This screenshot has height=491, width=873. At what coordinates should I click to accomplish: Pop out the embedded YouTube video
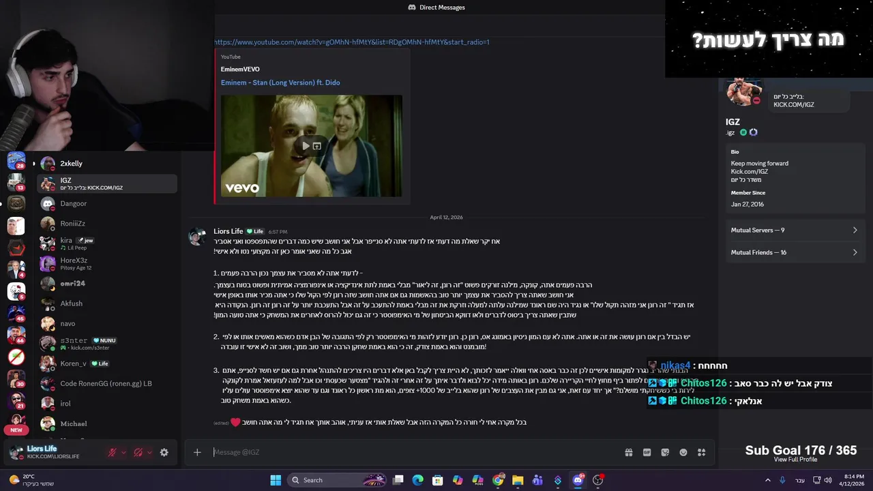[317, 146]
